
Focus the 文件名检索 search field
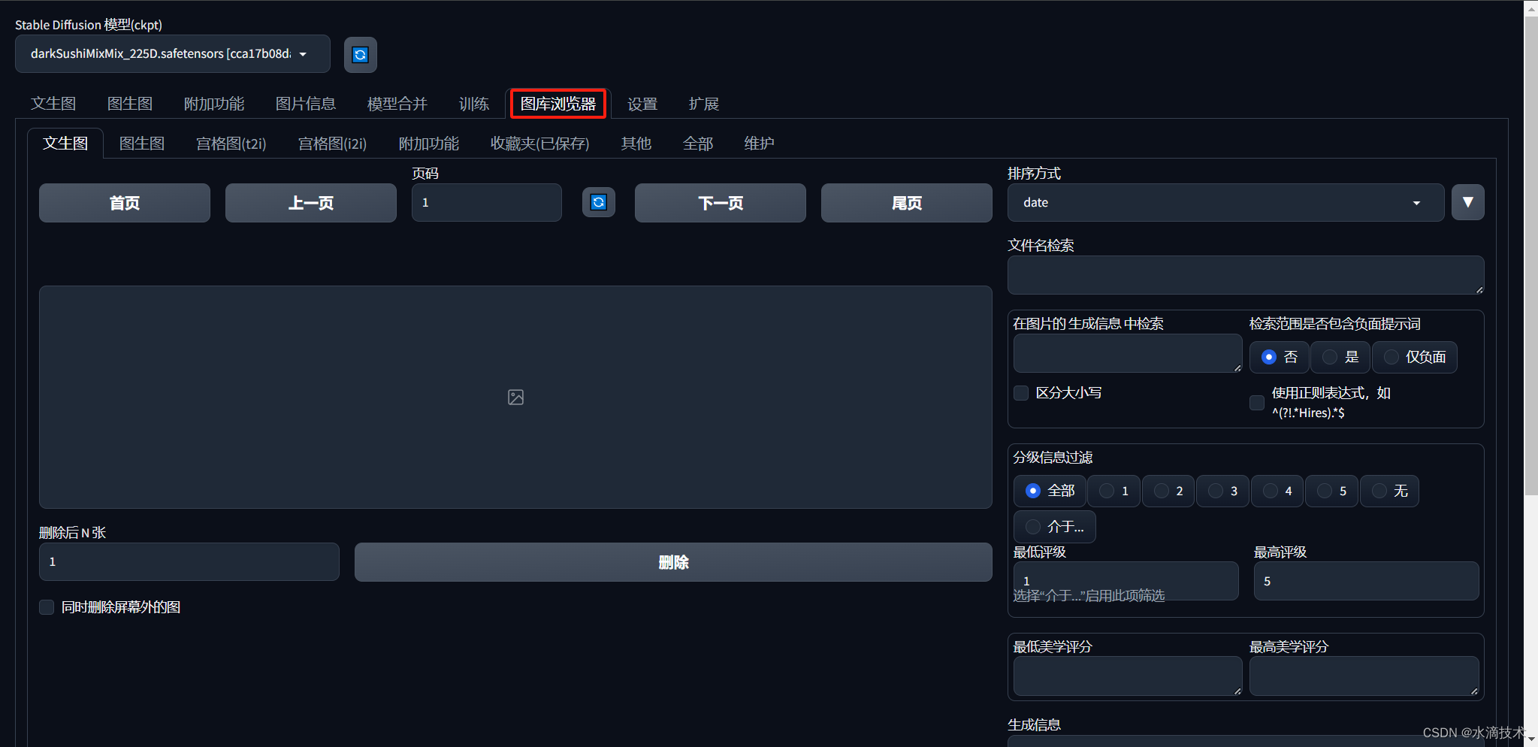pyautogui.click(x=1246, y=275)
